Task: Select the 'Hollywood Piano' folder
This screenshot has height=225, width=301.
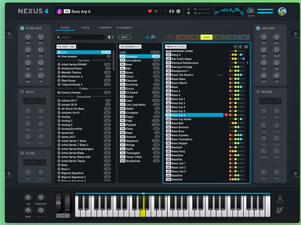Action: click(84, 69)
